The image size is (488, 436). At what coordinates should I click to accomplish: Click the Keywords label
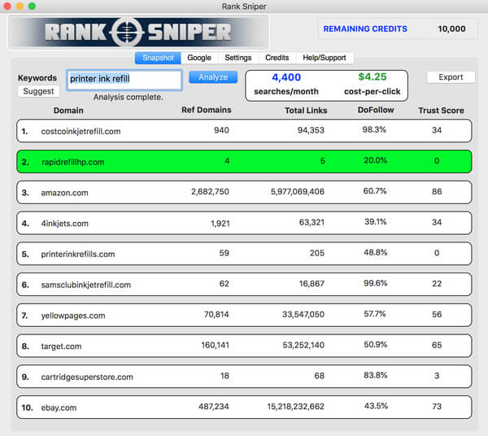[37, 78]
